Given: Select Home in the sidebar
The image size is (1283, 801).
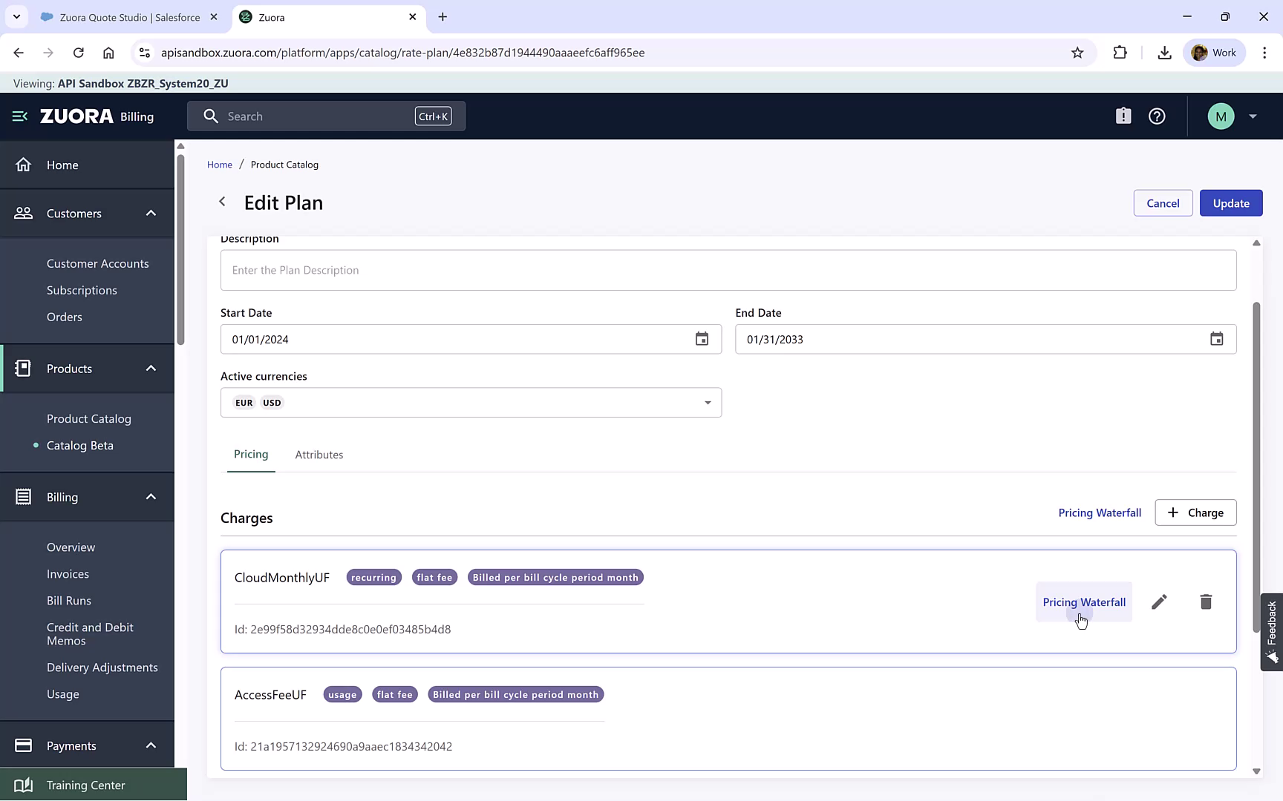Looking at the screenshot, I should click(62, 165).
